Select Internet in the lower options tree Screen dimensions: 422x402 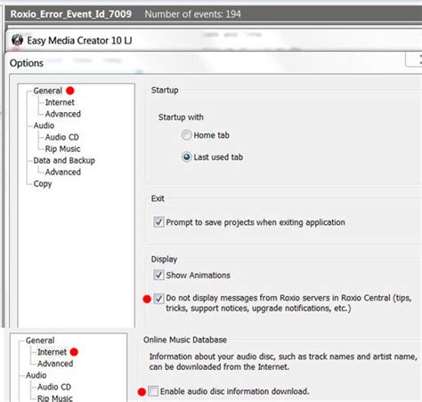52,352
